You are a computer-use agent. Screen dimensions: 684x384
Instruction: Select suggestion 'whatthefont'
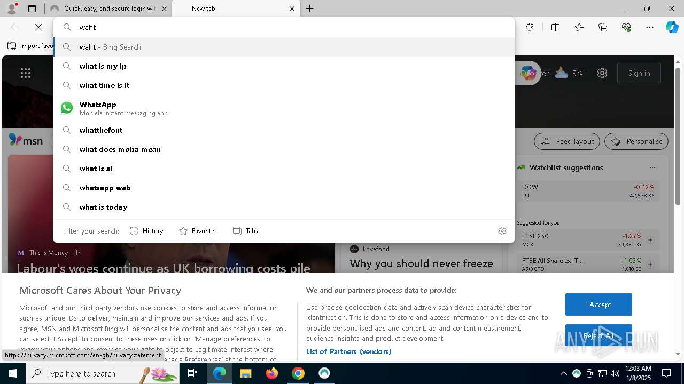[x=284, y=130]
